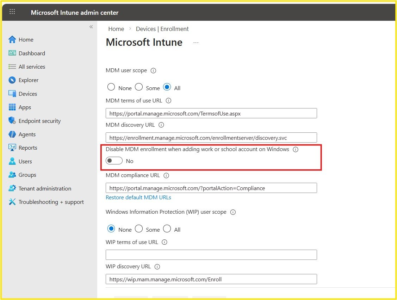
Task: Set WIP user scope to All
Action: click(x=167, y=229)
